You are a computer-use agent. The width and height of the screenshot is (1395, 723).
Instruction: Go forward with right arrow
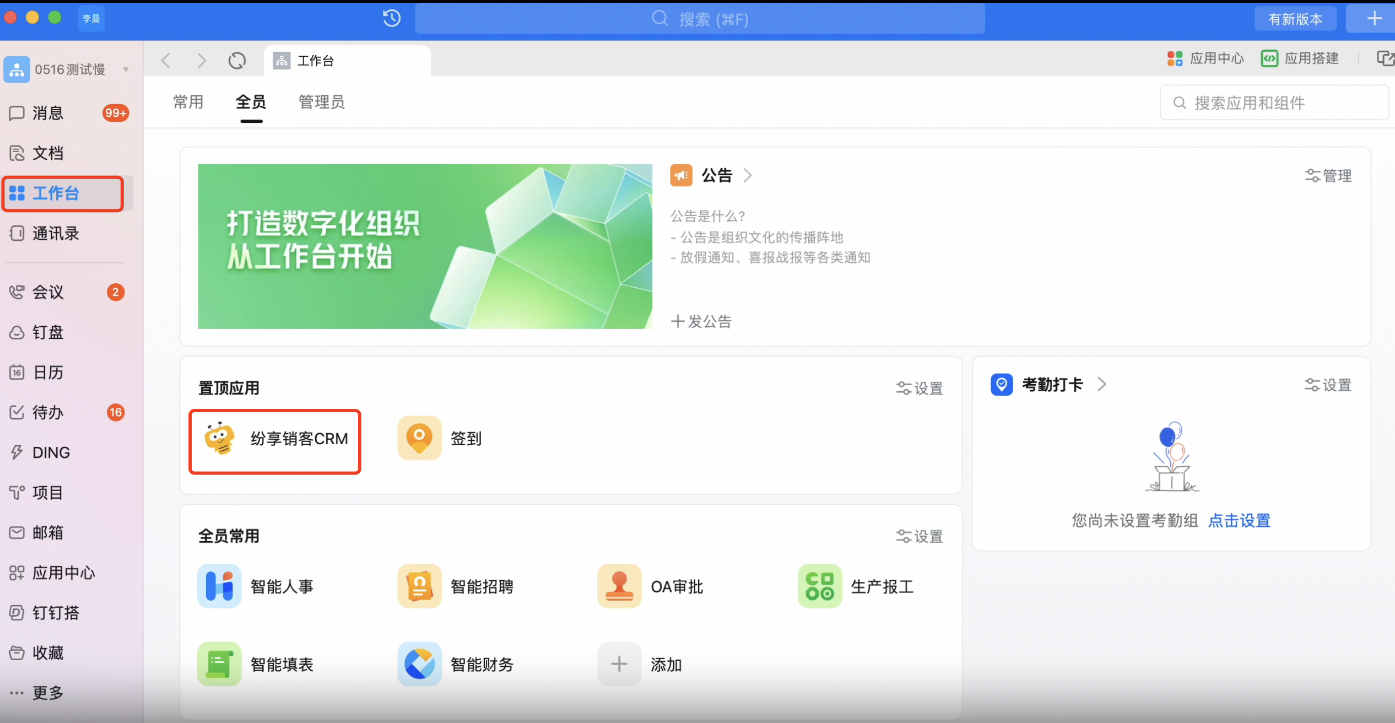tap(202, 61)
